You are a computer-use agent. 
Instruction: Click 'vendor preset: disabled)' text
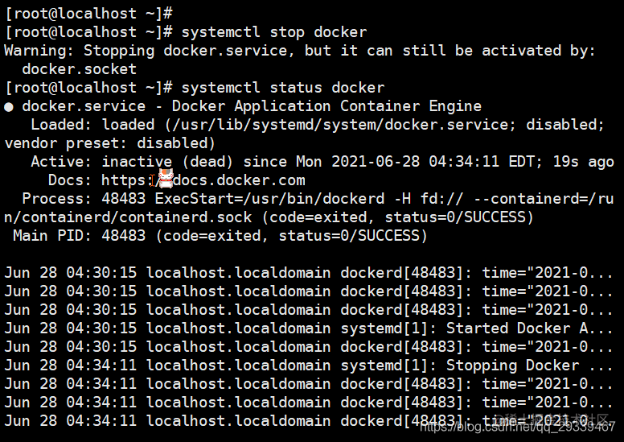(109, 143)
